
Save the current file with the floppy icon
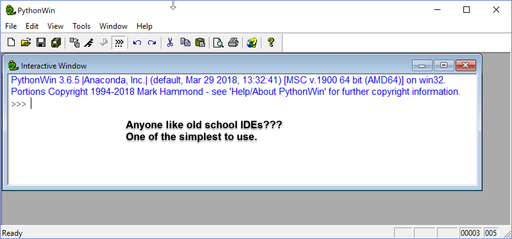(x=41, y=42)
